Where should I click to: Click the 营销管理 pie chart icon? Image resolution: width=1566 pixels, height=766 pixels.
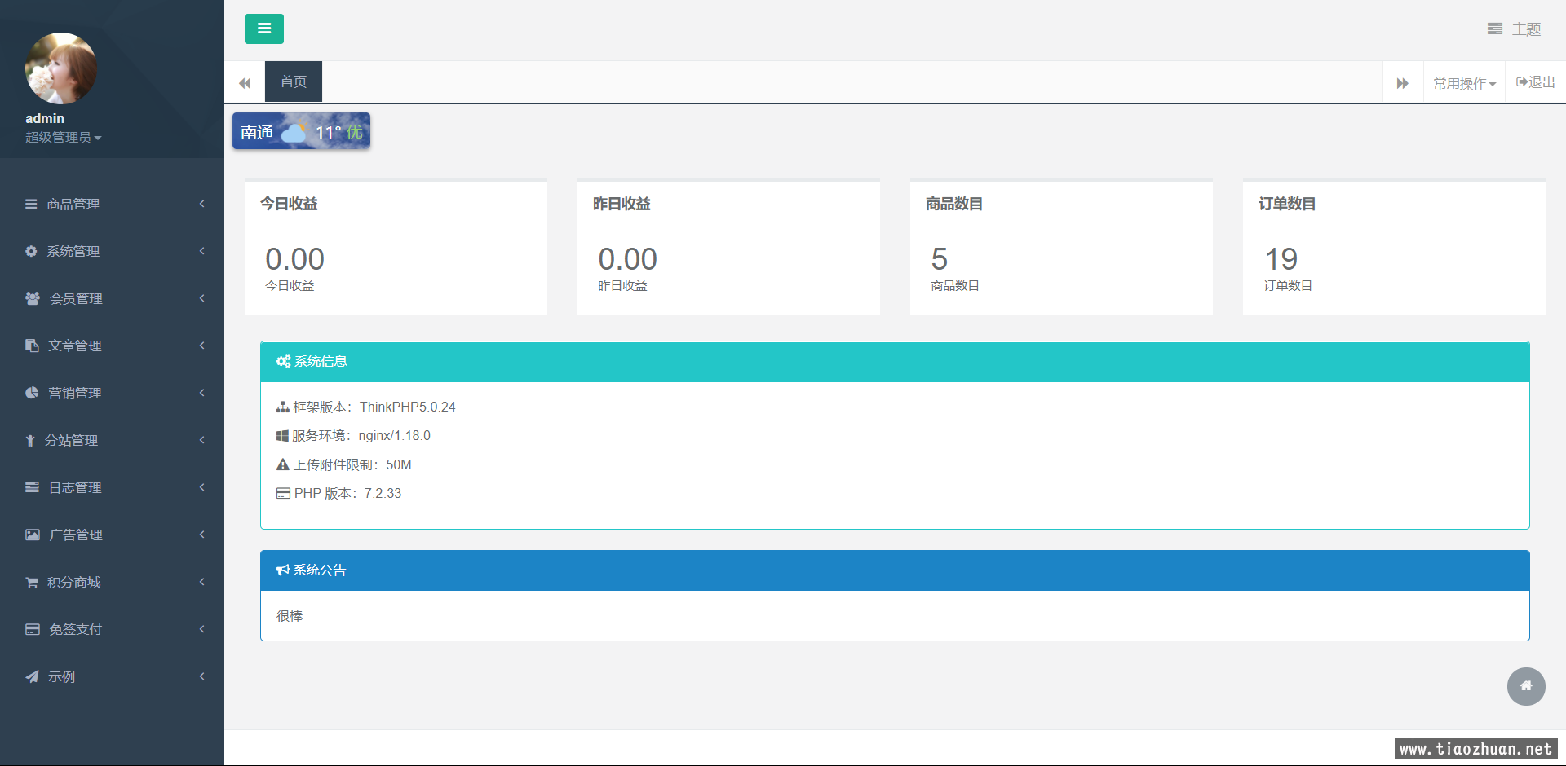32,393
